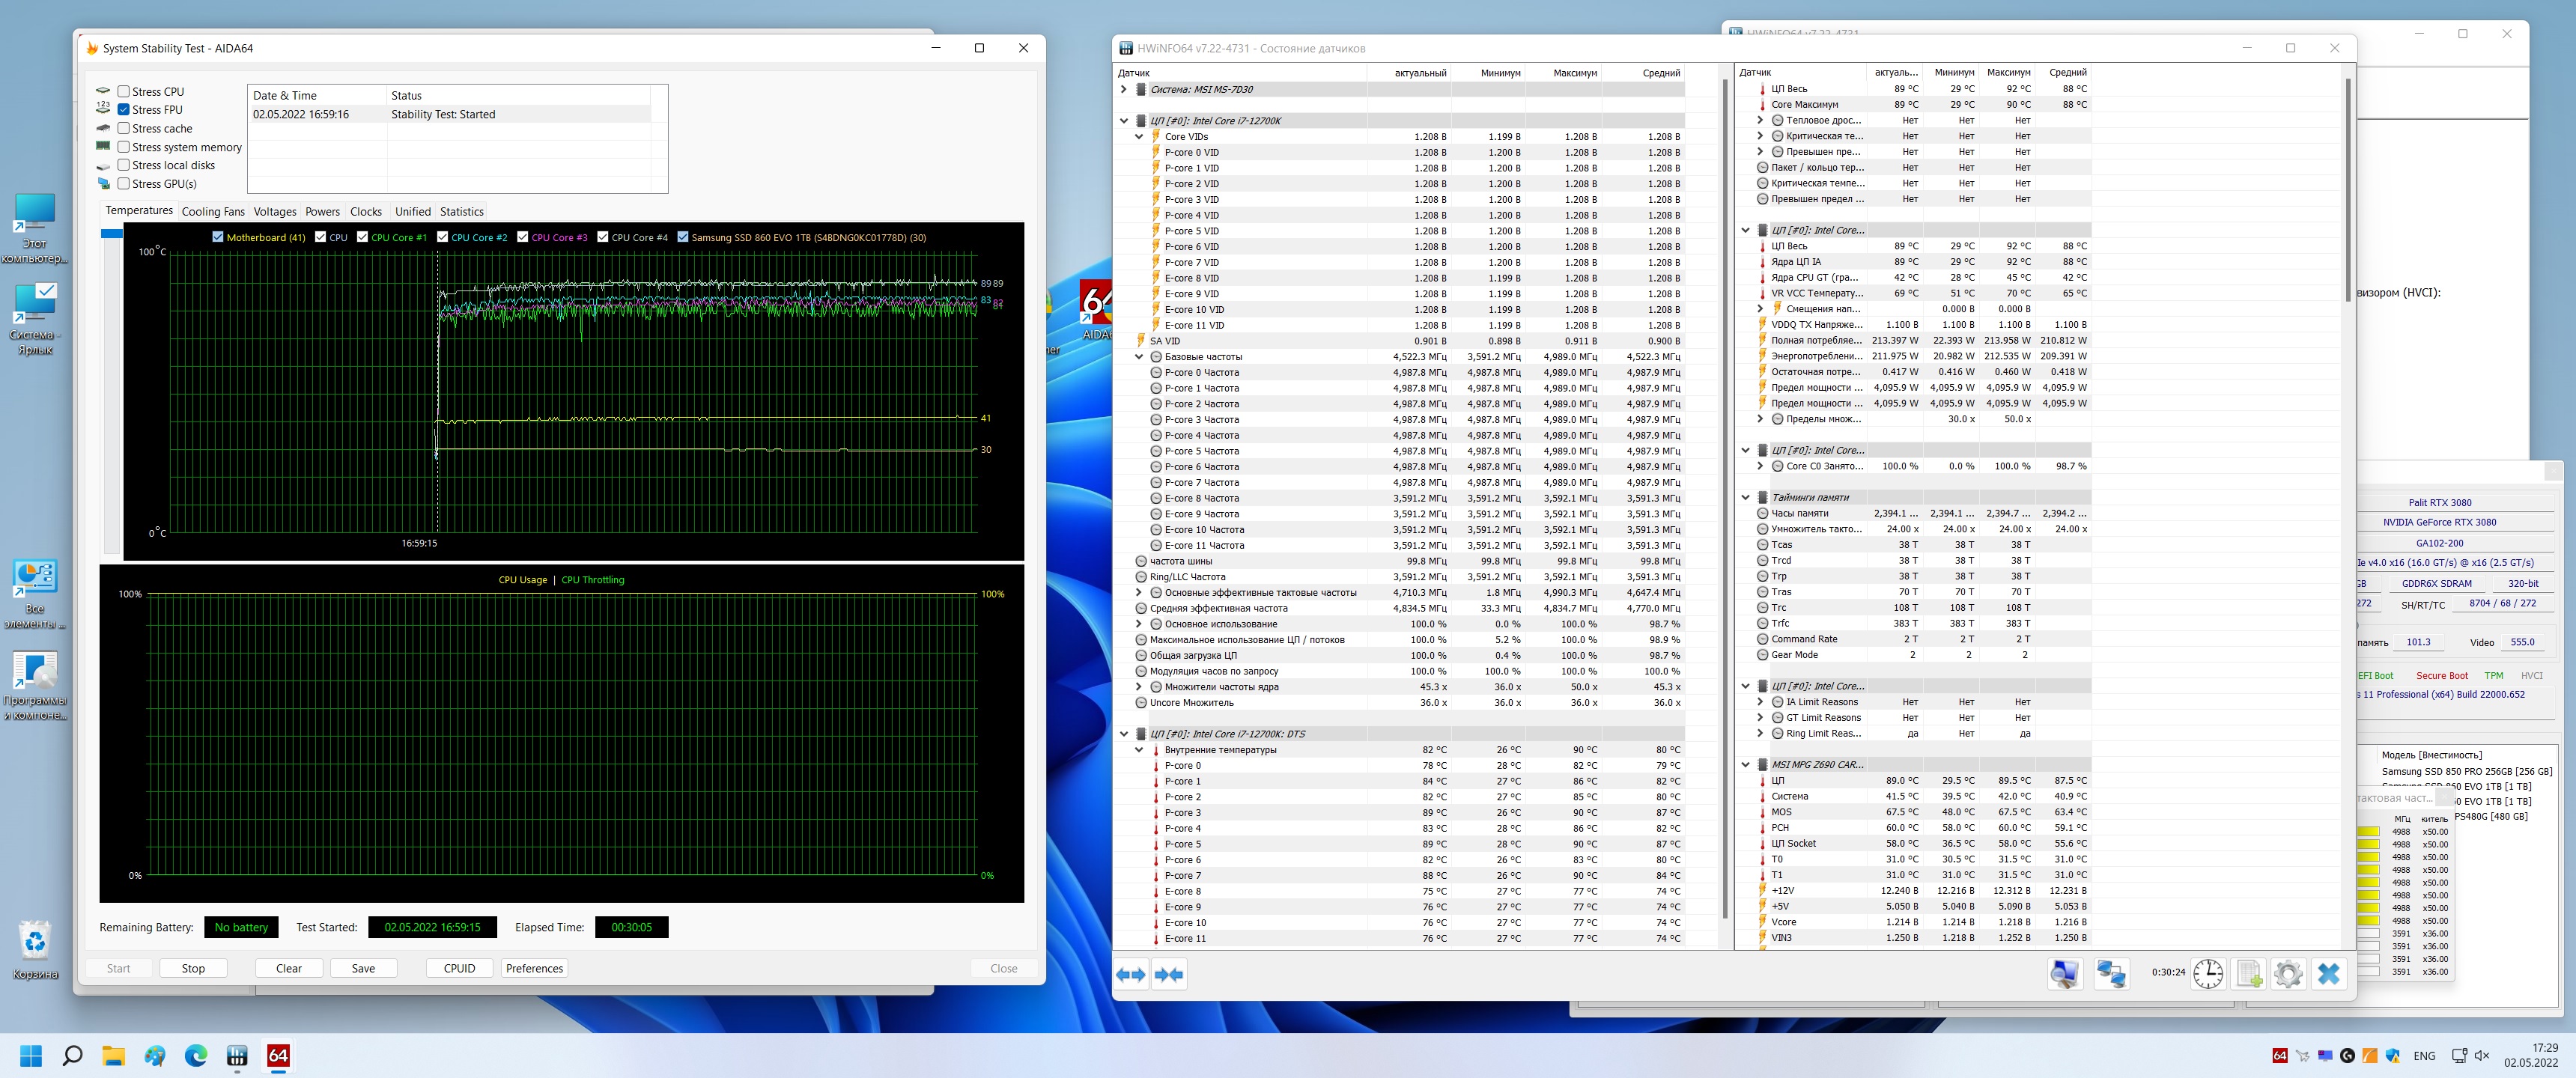Click the blue X close sensors icon
Image resolution: width=2576 pixels, height=1078 pixels.
click(2329, 973)
